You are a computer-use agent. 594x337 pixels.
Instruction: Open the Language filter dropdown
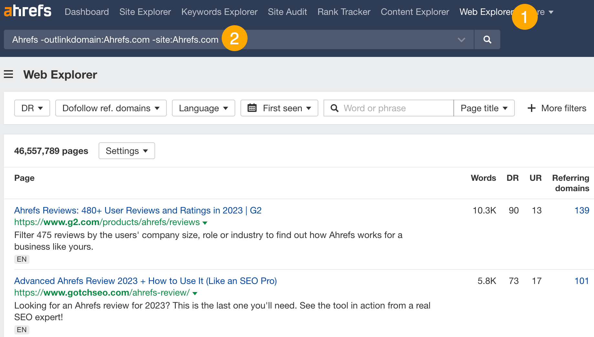click(x=203, y=108)
